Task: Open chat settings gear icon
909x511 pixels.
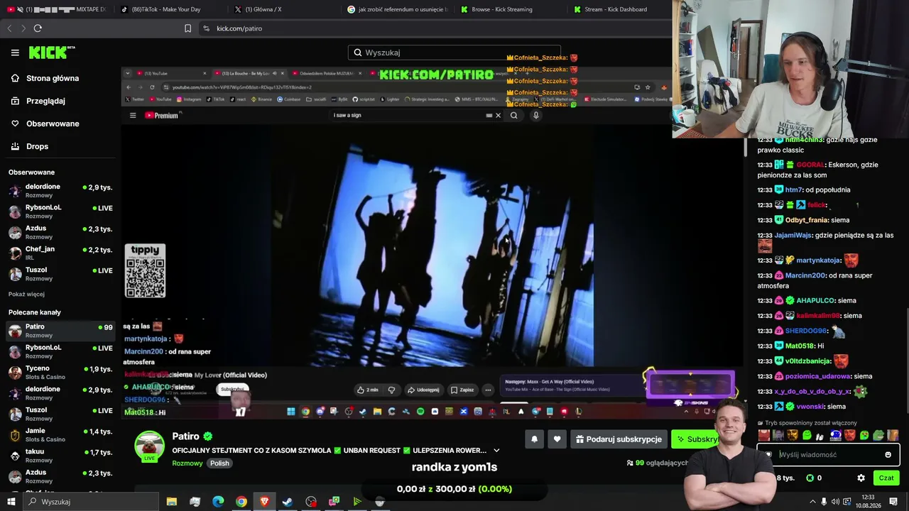Action: coord(861,478)
